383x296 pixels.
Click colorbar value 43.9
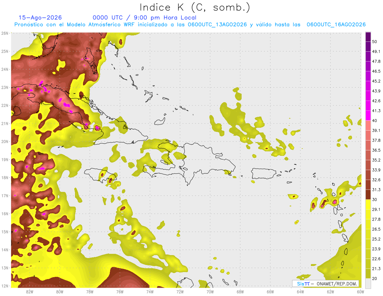point(376,91)
